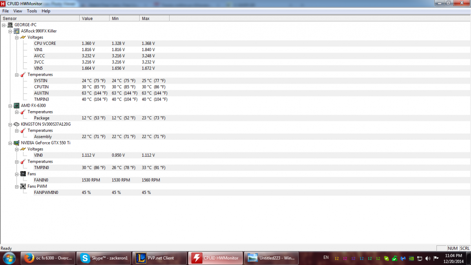Click the Fans icon under GTX 550 Ti
This screenshot has width=471, height=265.
23,174
